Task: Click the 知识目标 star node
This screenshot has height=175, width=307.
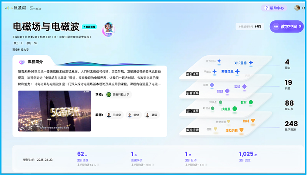Action: (x=251, y=63)
